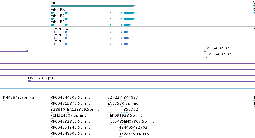Viewport: 255px width, 138px height.
Task: Select the EK123309.5prime spliced EST line
Action: 95,112
